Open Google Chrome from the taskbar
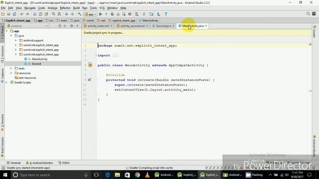The width and height of the screenshot is (319, 179). point(138,175)
